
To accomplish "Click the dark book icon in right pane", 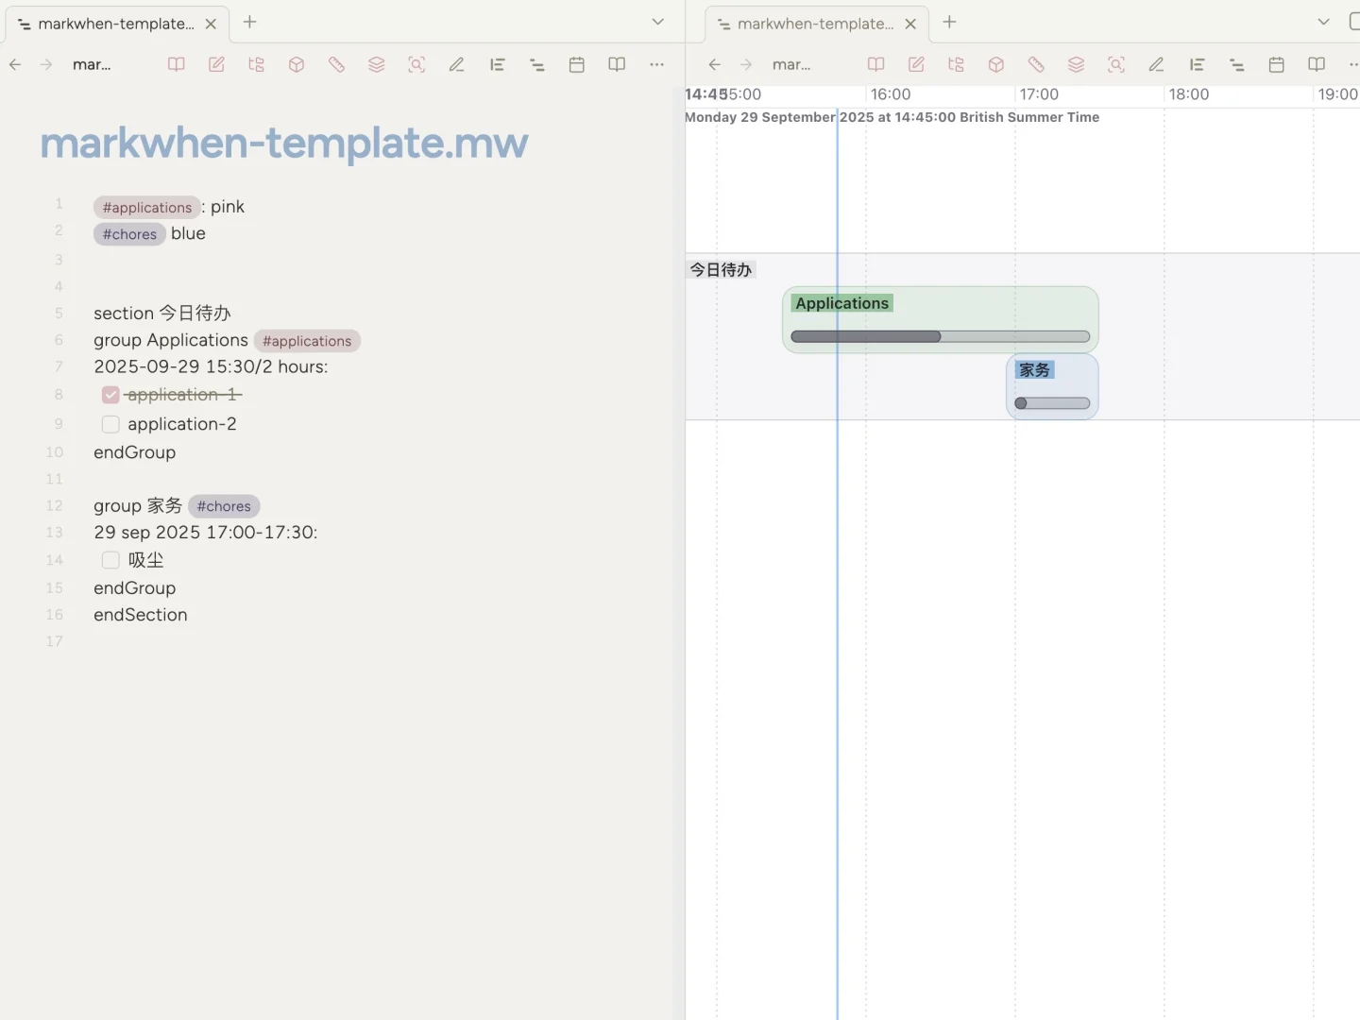I will pos(1317,64).
